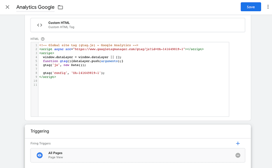Click the empty area of the HTML editor
This screenshot has width=272, height=168.
(134, 100)
